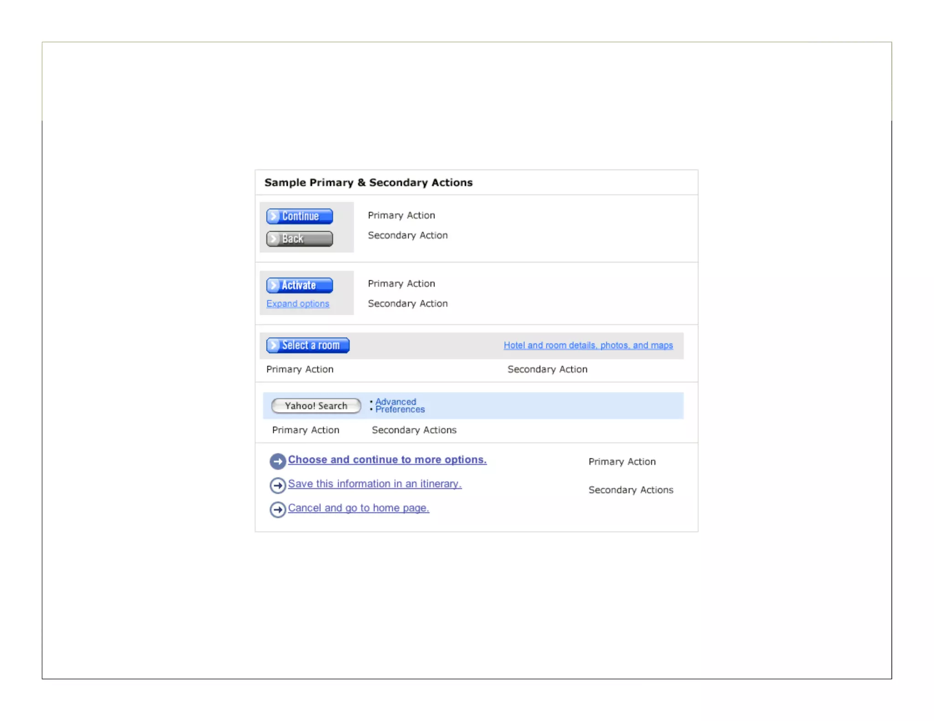
Task: Click filled arrow icon beside Choose and continue
Action: tap(277, 461)
